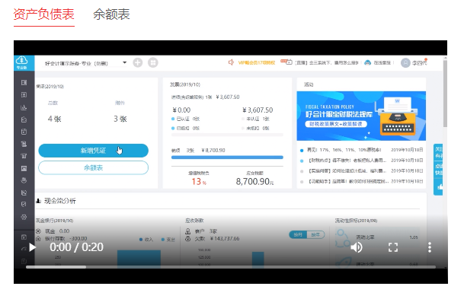Click the 13% VAT burden value
The width and height of the screenshot is (464, 299).
(x=199, y=181)
